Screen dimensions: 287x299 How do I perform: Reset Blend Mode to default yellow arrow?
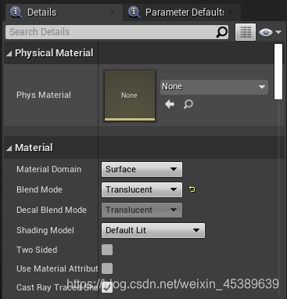[192, 189]
